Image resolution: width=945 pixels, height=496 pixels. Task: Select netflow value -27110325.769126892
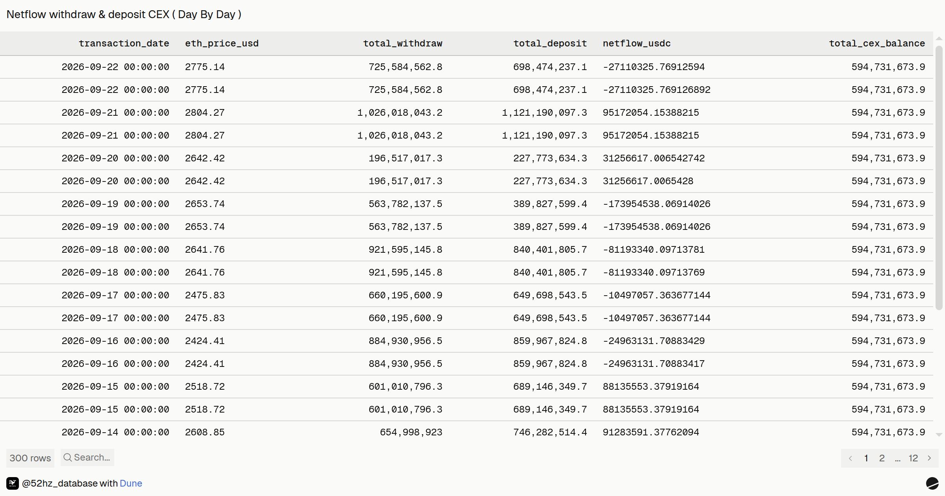(x=656, y=90)
